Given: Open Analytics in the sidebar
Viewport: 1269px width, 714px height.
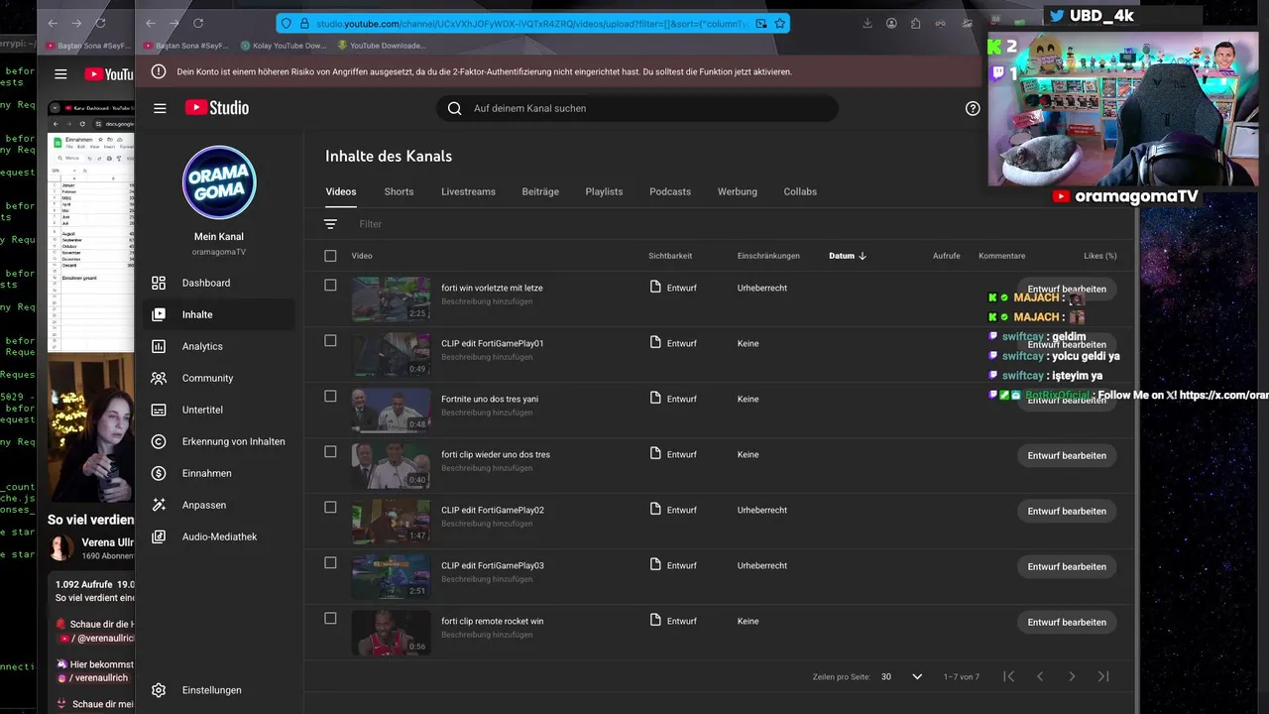Looking at the screenshot, I should [x=202, y=346].
